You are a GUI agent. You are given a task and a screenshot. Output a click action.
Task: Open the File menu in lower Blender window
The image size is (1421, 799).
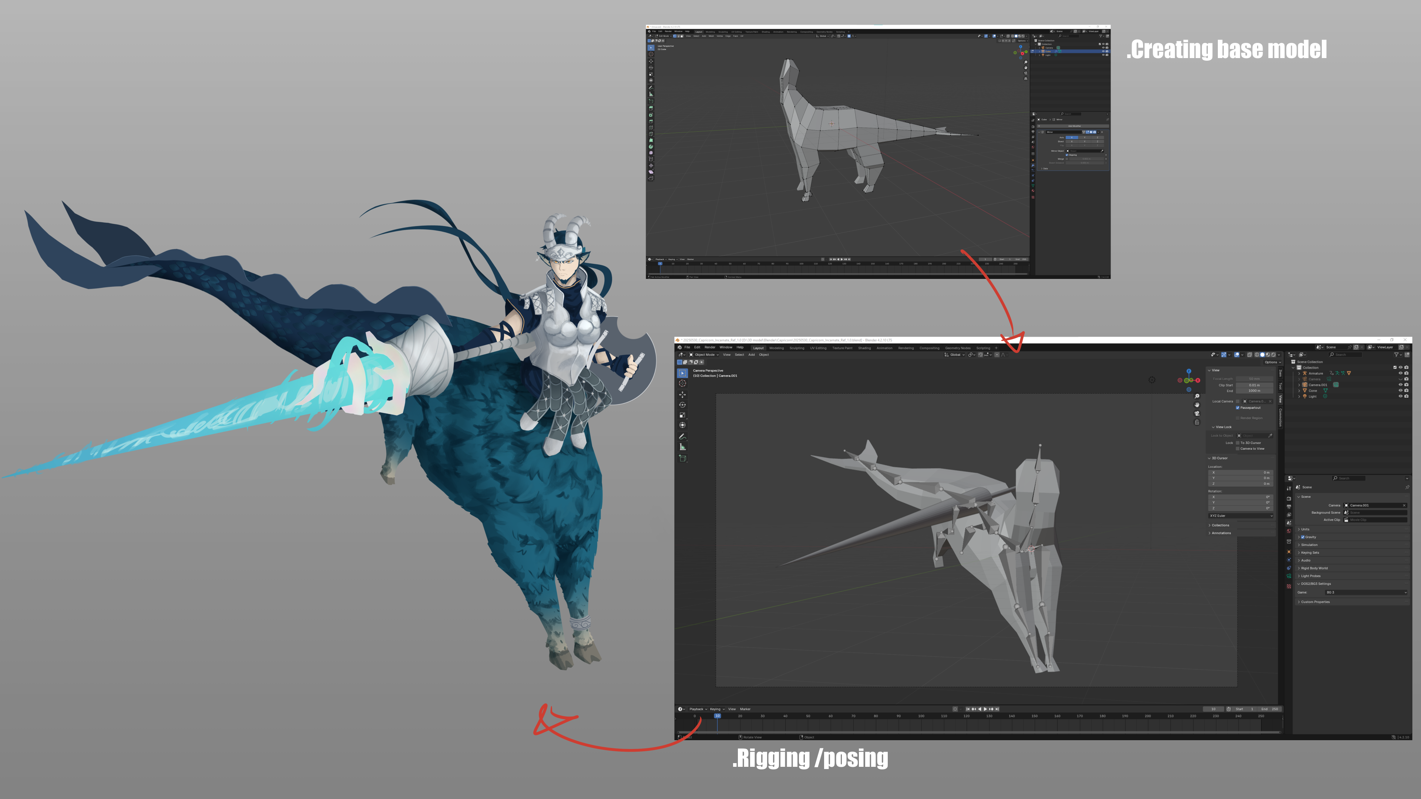[687, 347]
